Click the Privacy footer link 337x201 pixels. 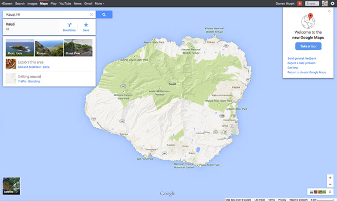click(282, 200)
